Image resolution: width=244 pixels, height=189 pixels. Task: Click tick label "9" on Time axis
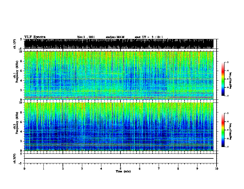point(197,169)
